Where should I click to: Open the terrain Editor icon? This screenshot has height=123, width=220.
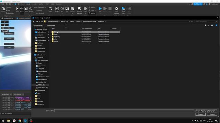click(x=51, y=9)
